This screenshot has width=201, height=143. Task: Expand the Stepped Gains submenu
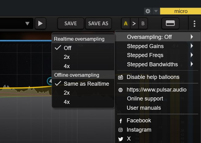(145, 46)
